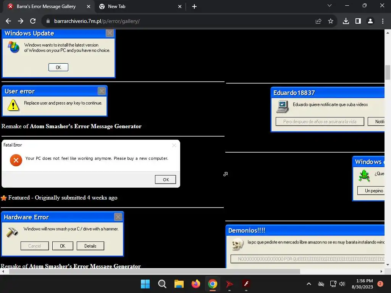Open taskbar Search
The width and height of the screenshot is (391, 293).
(162, 284)
